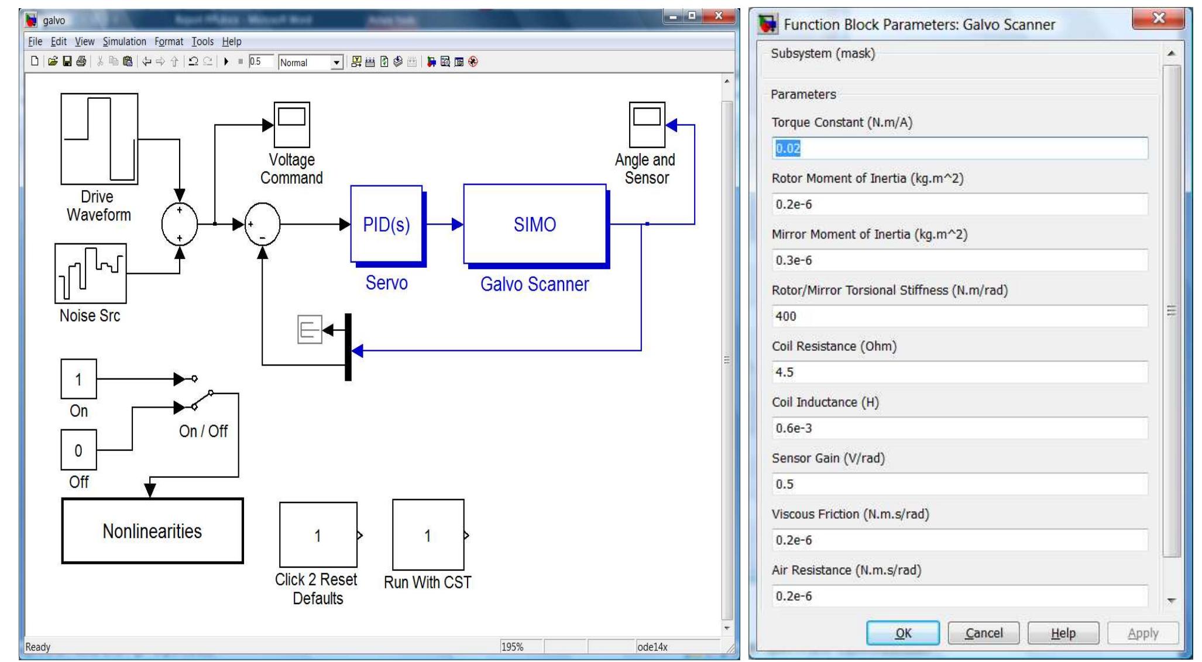
Task: Create a new model with the toolbar icon
Action: pos(35,61)
